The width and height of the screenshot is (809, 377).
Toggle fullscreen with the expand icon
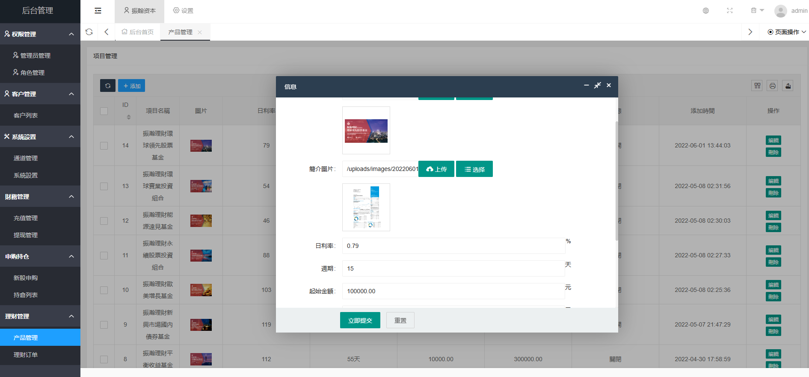coord(729,11)
